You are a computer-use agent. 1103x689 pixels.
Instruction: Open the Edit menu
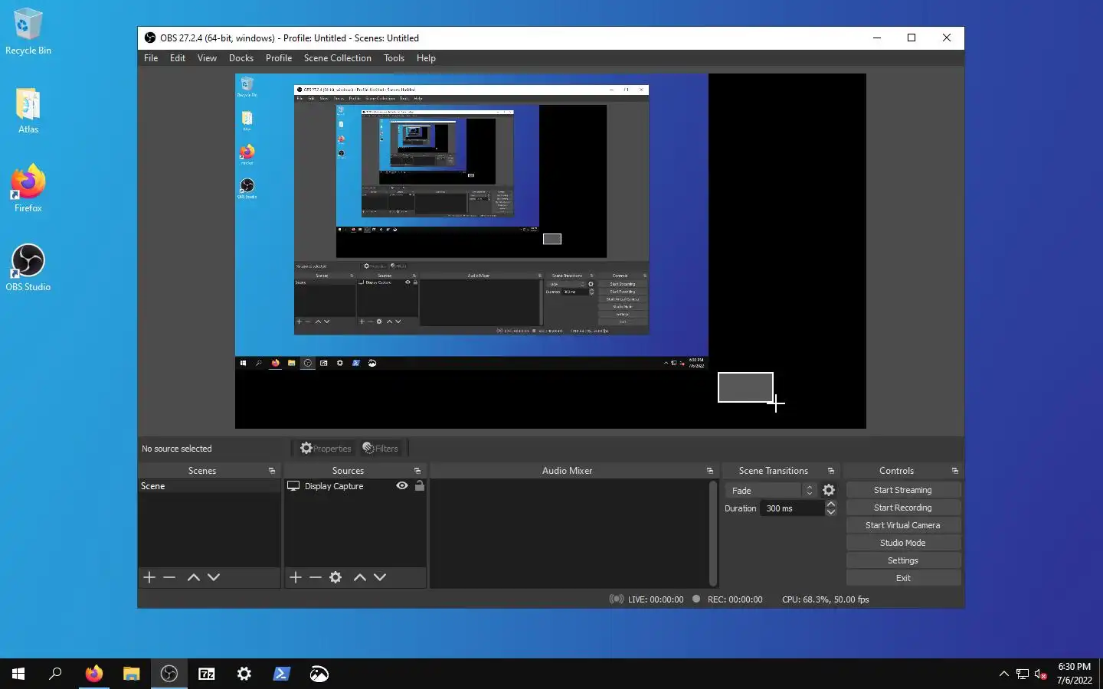[178, 58]
